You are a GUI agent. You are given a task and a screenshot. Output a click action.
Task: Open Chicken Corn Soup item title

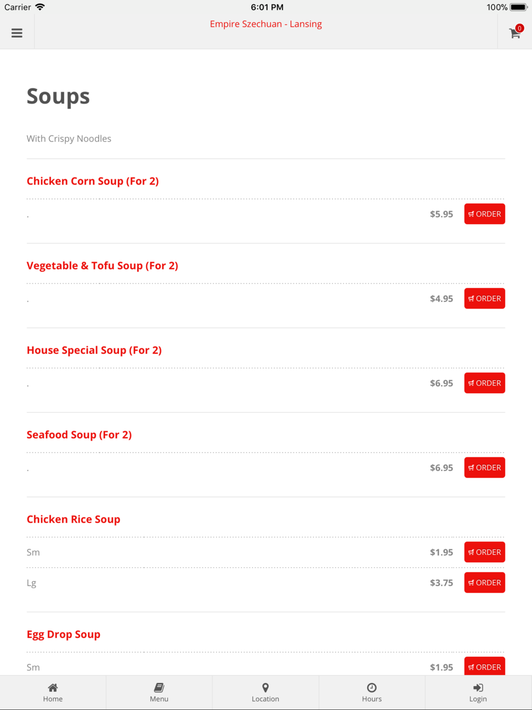pos(93,181)
